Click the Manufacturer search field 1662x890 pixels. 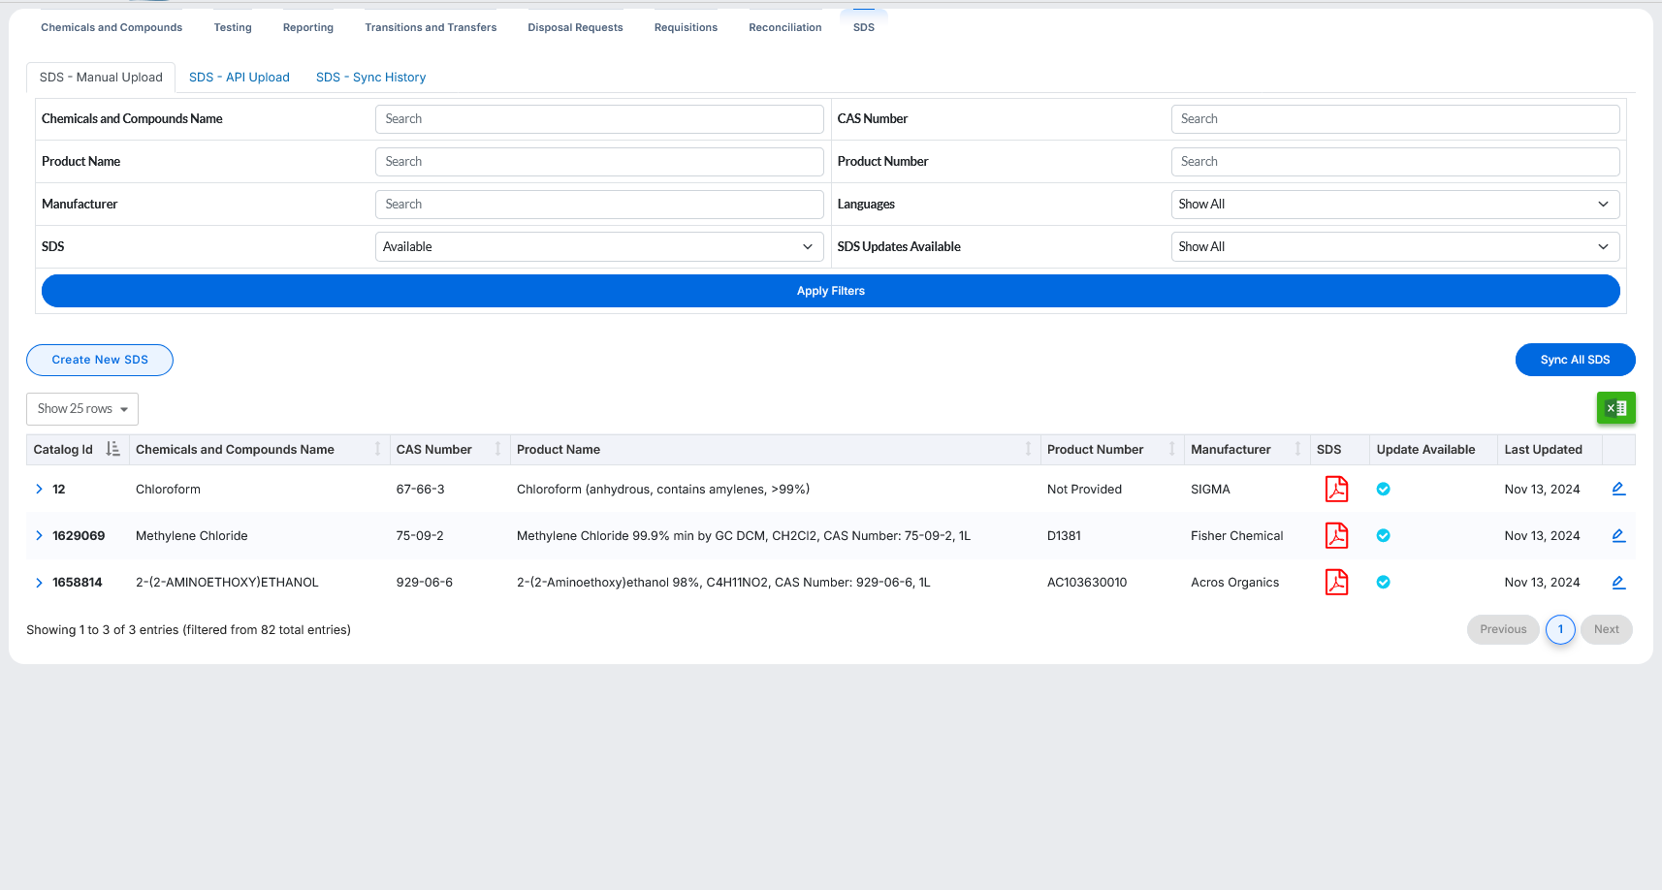(x=598, y=204)
